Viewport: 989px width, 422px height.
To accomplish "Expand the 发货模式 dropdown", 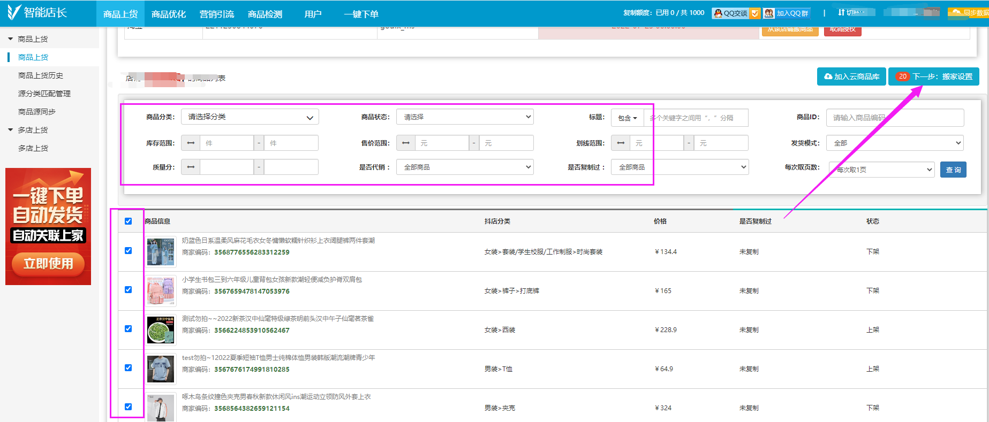I will coord(895,143).
